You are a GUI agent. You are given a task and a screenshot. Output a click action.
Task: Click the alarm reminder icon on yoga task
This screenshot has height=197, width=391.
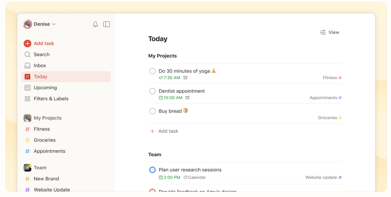185,78
